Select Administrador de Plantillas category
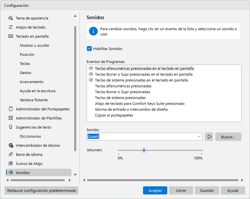This screenshot has width=250, height=199. pyautogui.click(x=39, y=118)
